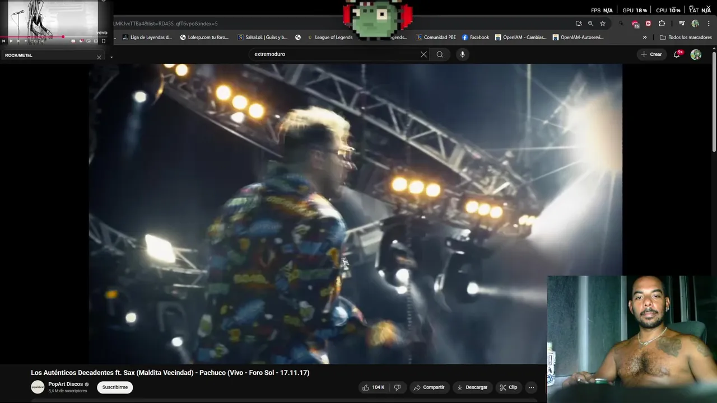The height and width of the screenshot is (403, 717).
Task: Show more bookmarks chevron
Action: tap(645, 38)
